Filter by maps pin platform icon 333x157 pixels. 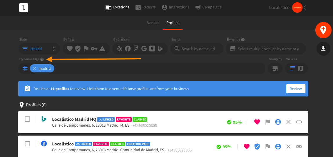[x=152, y=49]
